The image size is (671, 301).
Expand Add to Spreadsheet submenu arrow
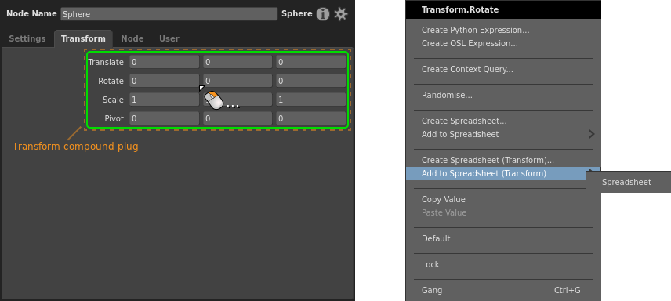tap(591, 135)
